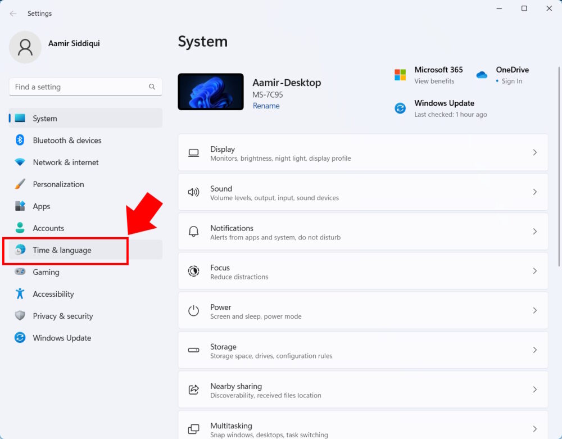Click the 'Settings' window title text

39,13
